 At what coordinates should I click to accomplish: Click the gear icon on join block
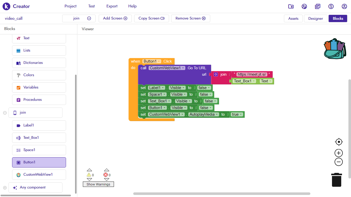(x=216, y=74)
